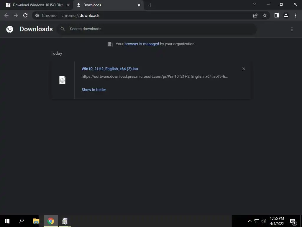Screen dimensions: 302x227
Task: Click the browser back arrow
Action: pos(6,15)
